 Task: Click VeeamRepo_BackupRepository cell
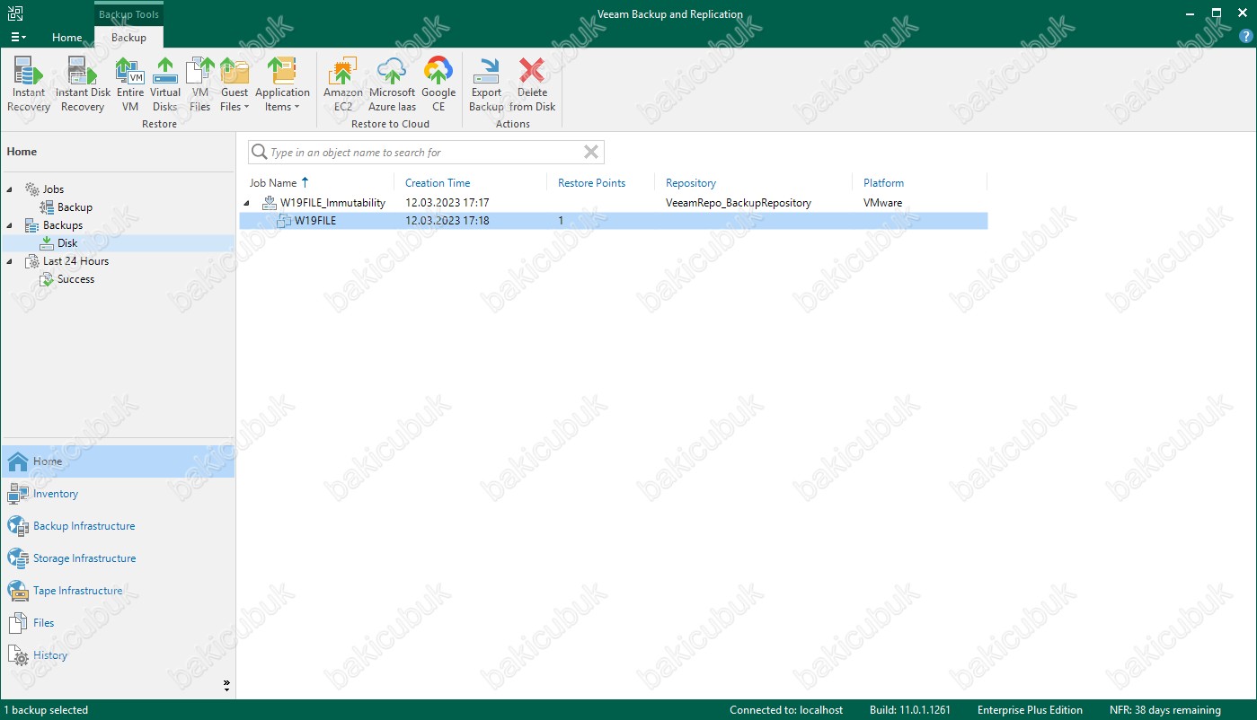pos(739,203)
